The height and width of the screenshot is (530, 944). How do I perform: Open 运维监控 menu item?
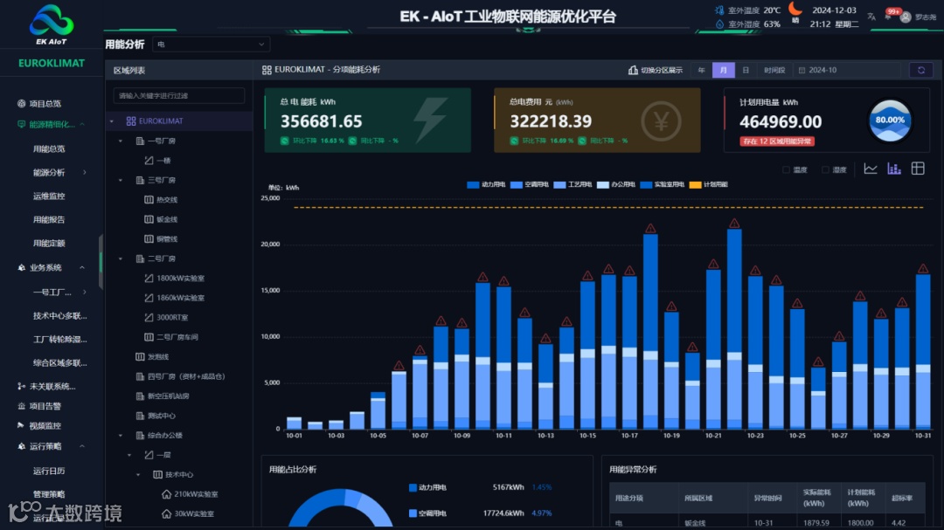pyautogui.click(x=49, y=196)
